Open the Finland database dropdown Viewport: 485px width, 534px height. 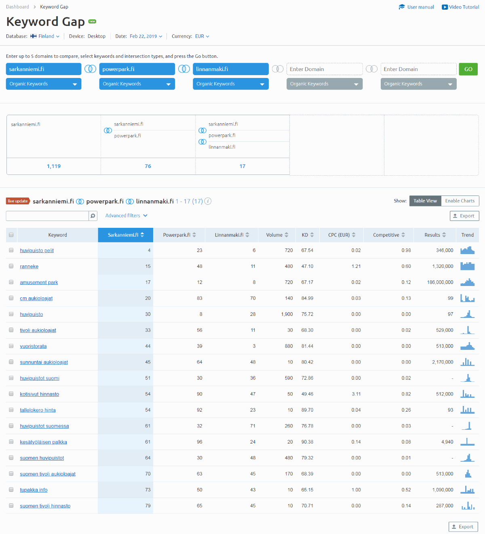click(45, 36)
